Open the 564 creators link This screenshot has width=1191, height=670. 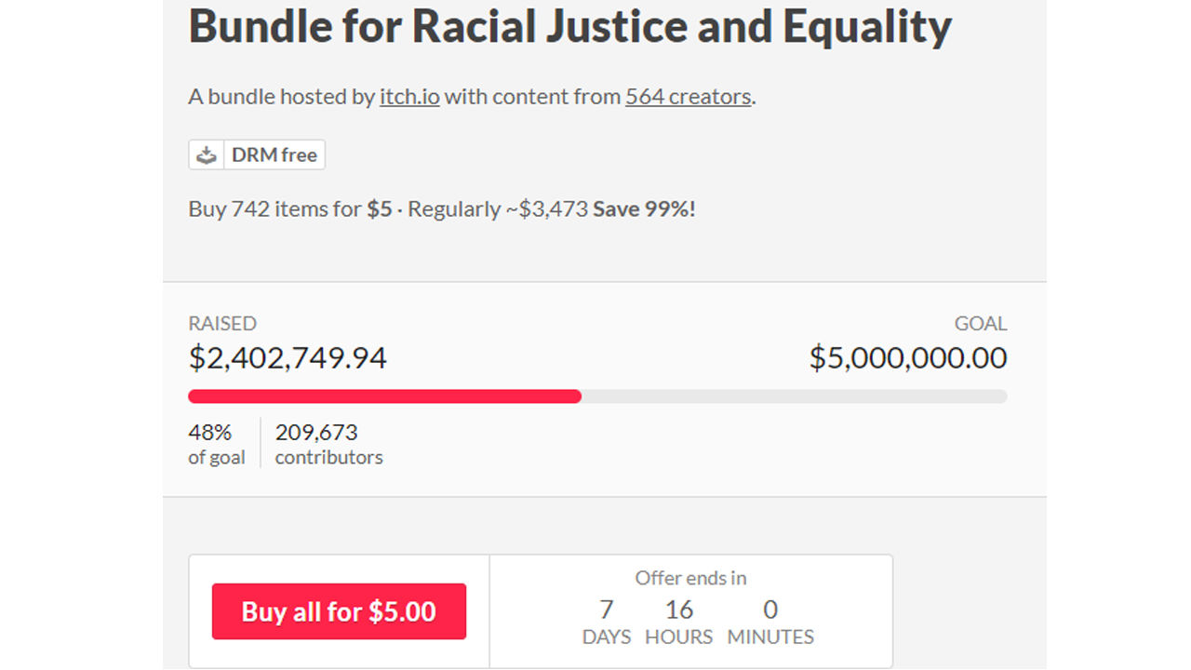689,97
